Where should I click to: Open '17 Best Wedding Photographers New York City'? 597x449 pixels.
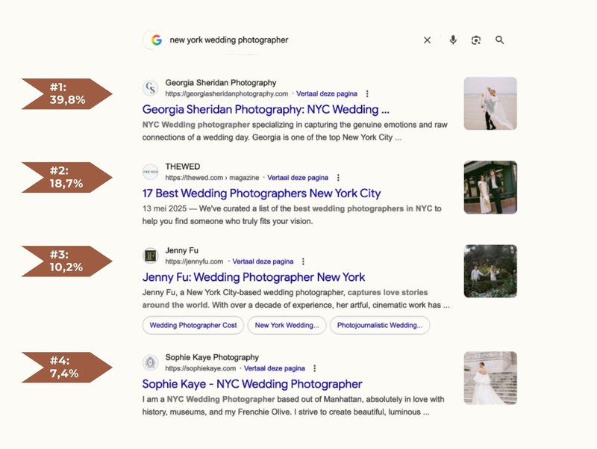point(262,193)
